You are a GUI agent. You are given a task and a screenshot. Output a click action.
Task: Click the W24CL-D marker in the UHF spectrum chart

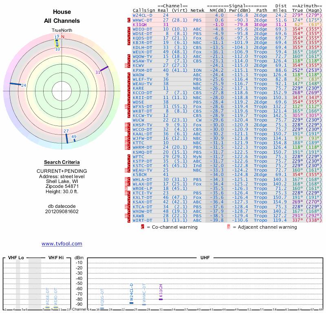[x=131, y=303]
